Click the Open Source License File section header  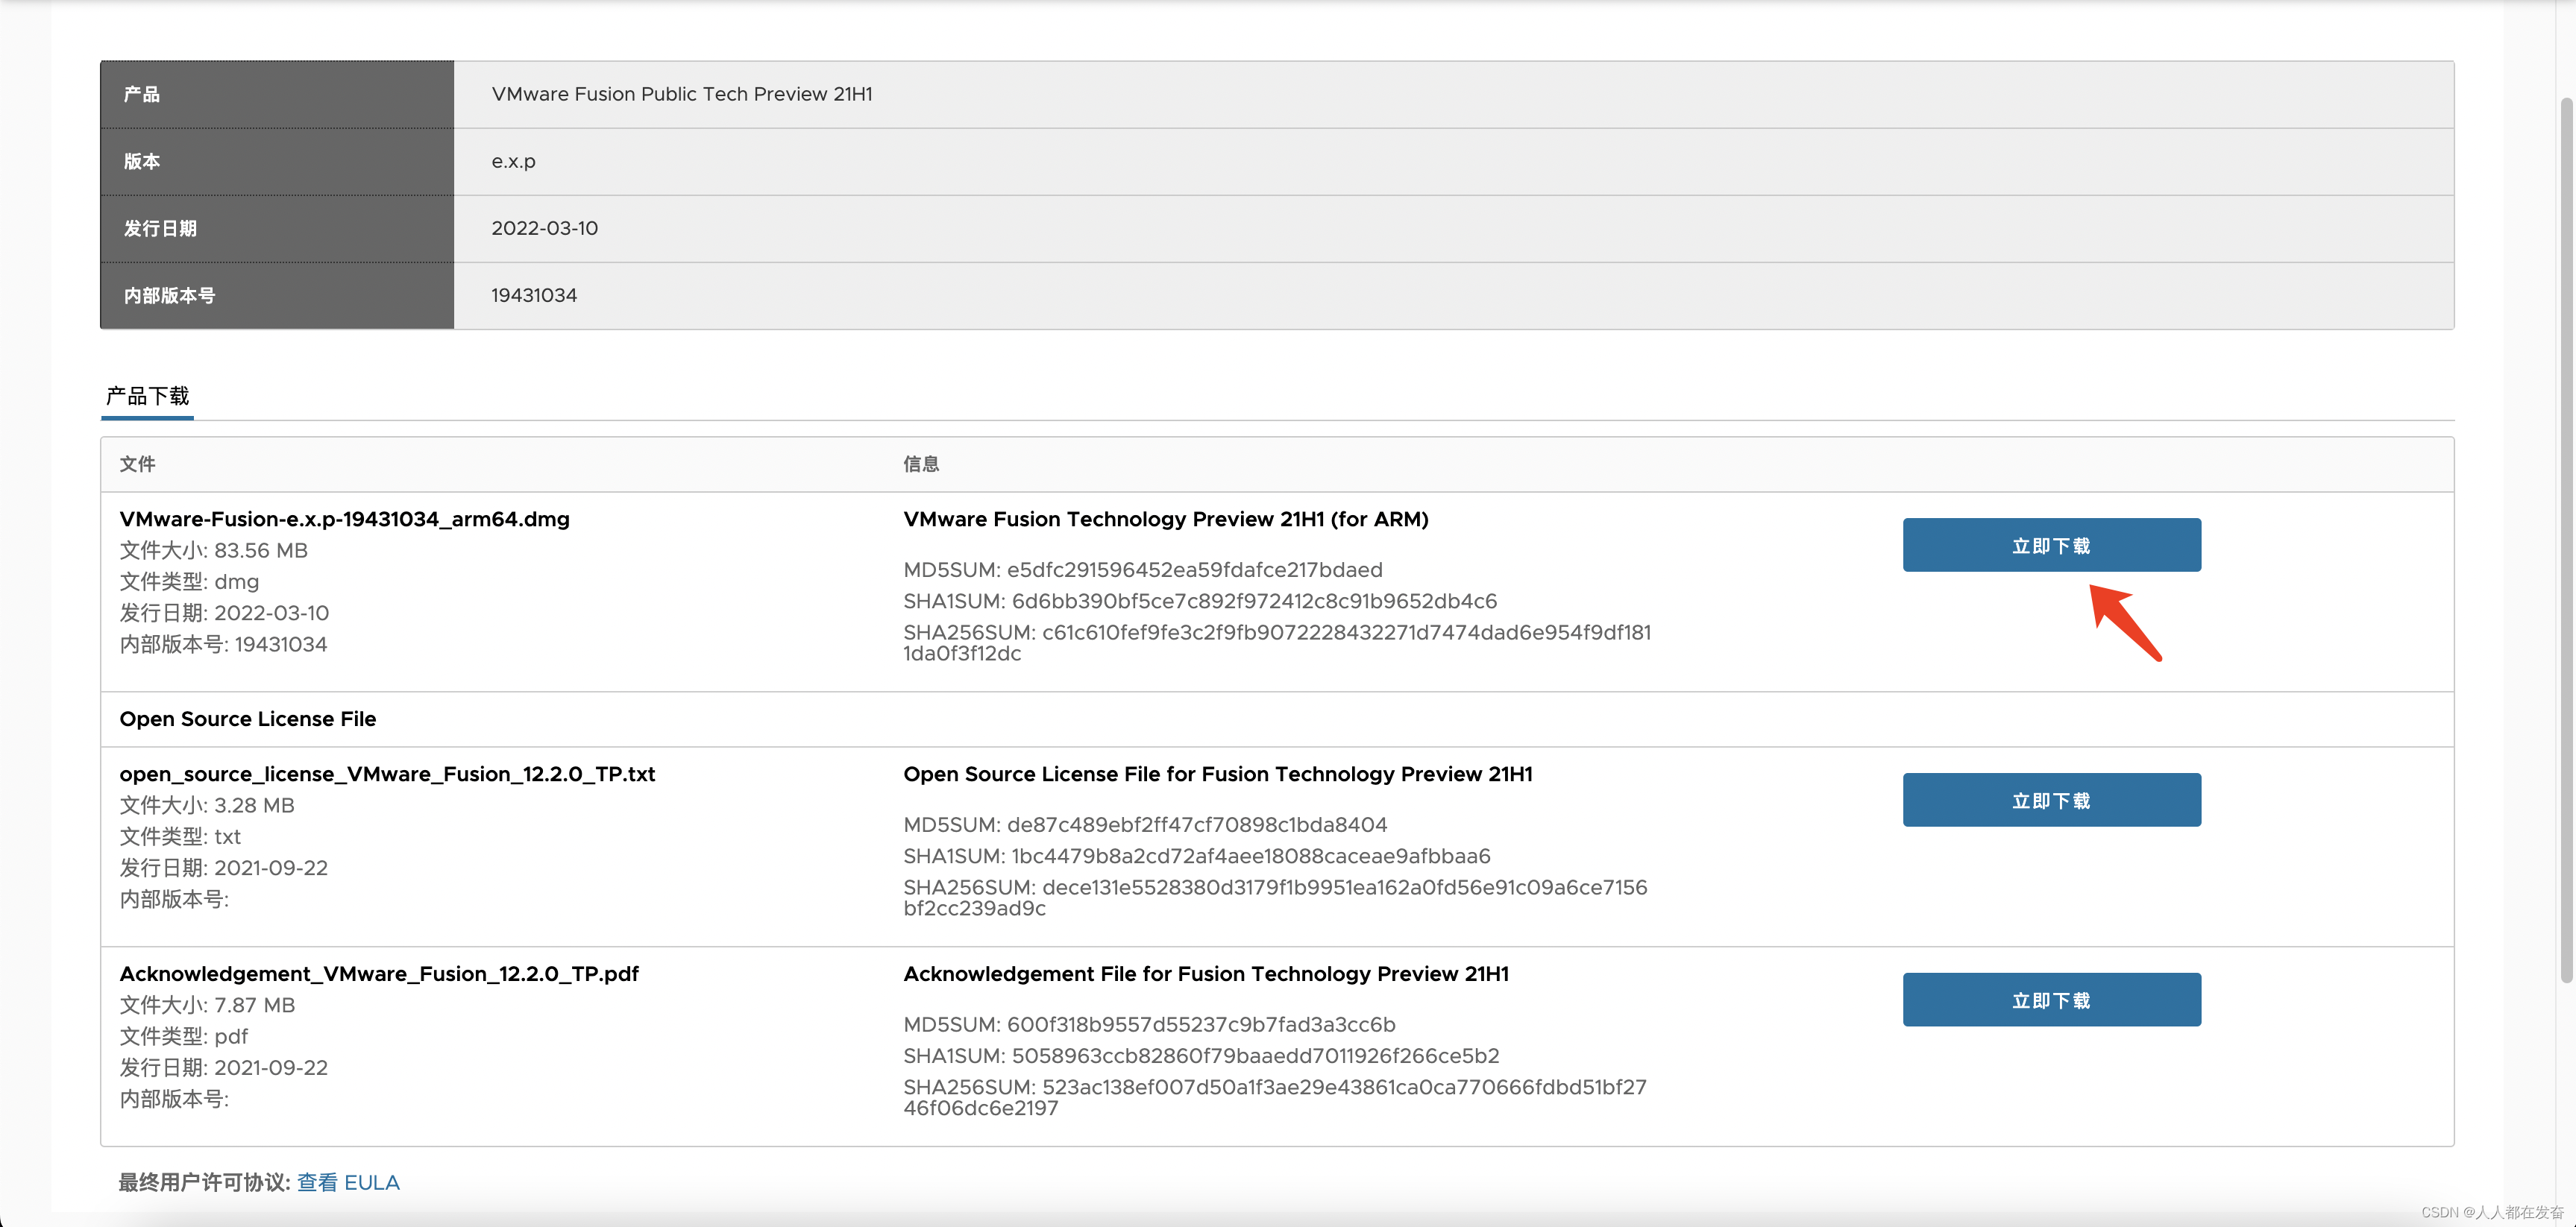248,719
